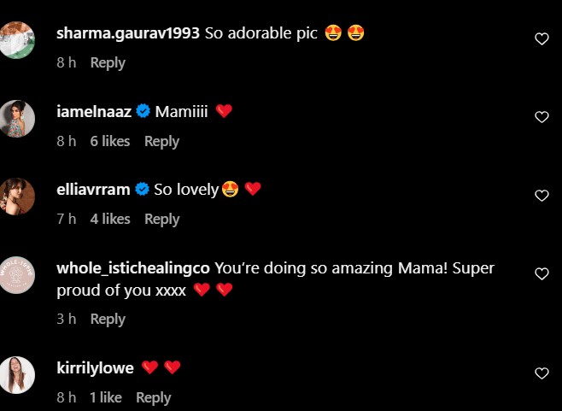The width and height of the screenshot is (562, 411).
Task: Open iamelnaaz's profile avatar
Action: click(x=18, y=118)
